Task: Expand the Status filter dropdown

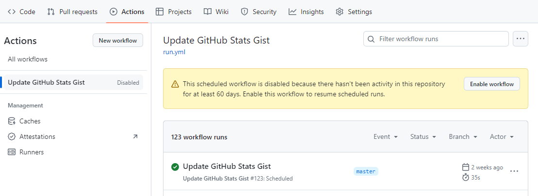Action: tap(423, 136)
